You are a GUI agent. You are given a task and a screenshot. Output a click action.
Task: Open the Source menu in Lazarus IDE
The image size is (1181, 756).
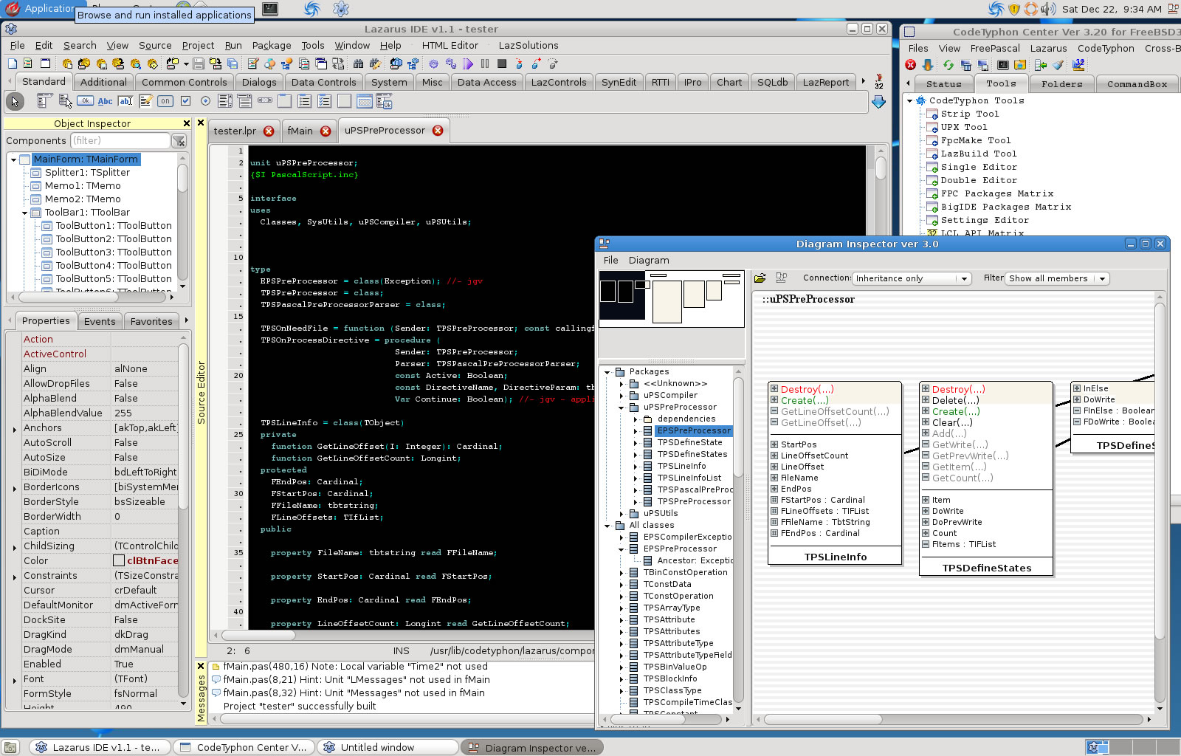click(x=155, y=46)
